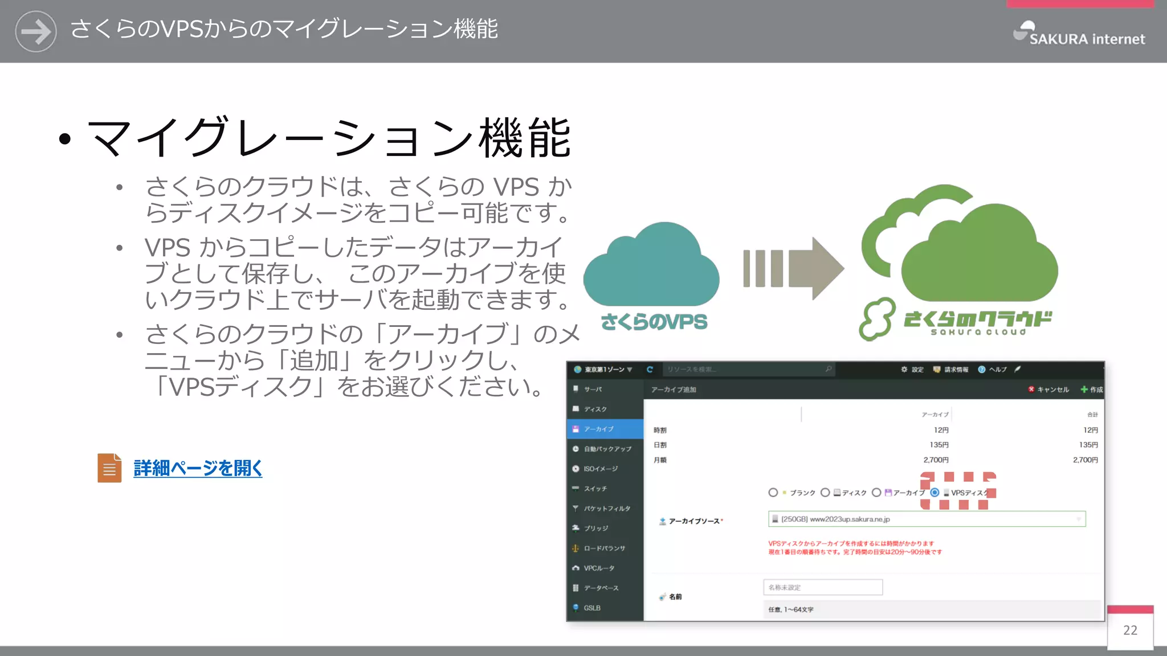Viewport: 1167px width, 656px height.
Task: Click the 詳細ページを開く link
Action: pos(198,468)
